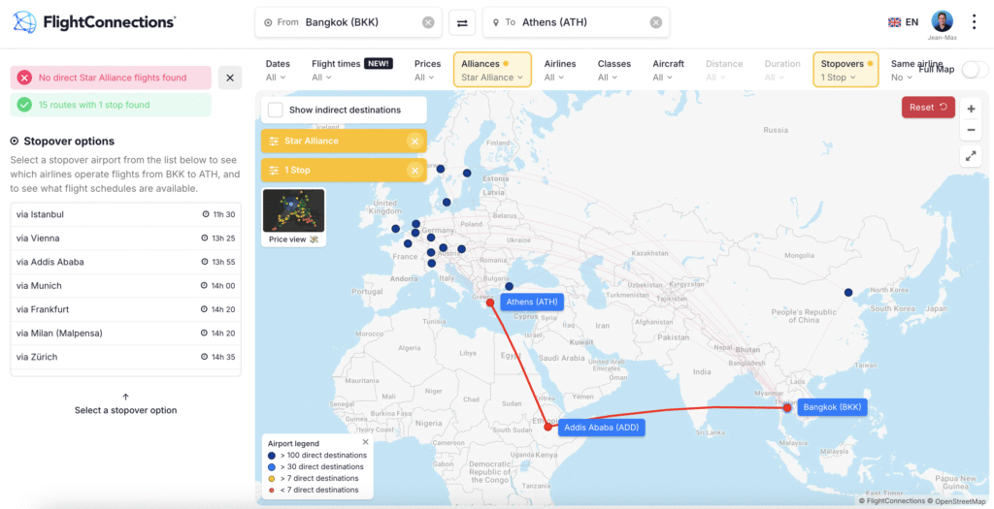
Task: Open the Flight times filter dropdown
Action: tap(350, 71)
